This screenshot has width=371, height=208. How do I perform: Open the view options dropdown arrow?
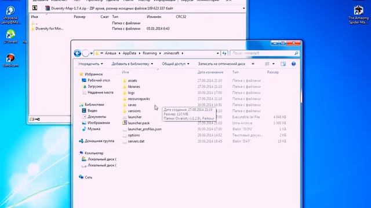tap(274, 64)
